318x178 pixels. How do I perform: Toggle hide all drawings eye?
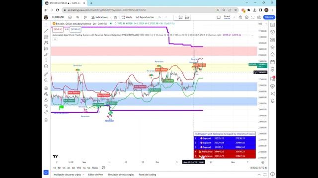point(46,106)
